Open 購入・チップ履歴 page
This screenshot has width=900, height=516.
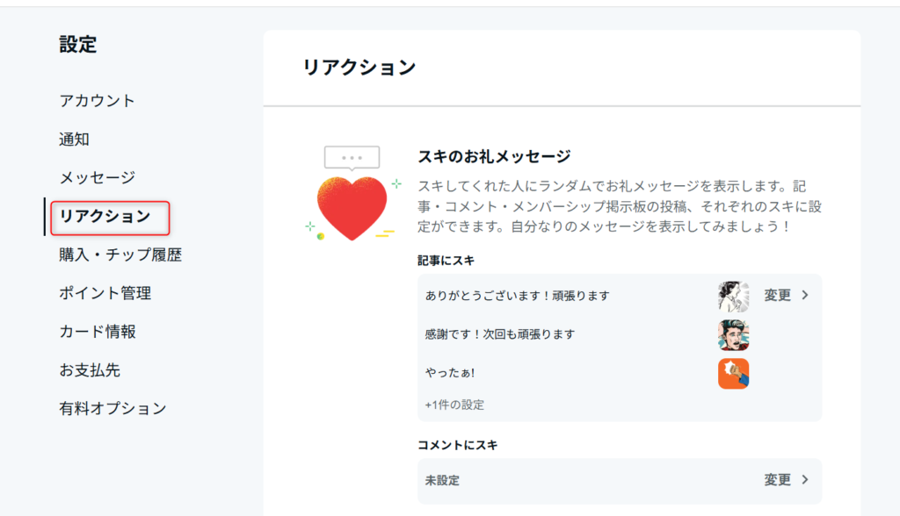(x=120, y=255)
